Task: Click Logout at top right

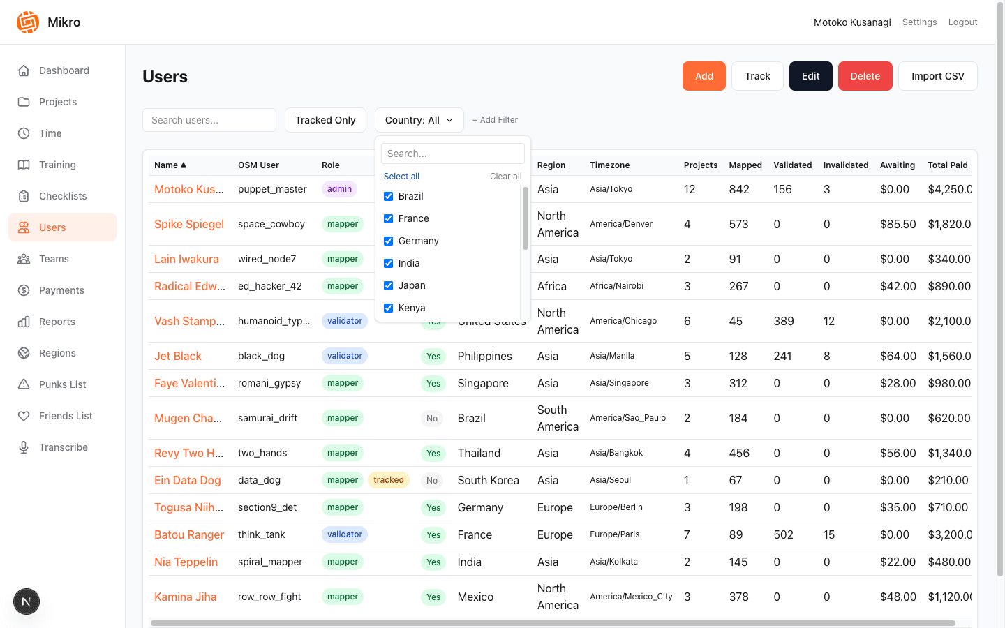Action: click(x=962, y=22)
